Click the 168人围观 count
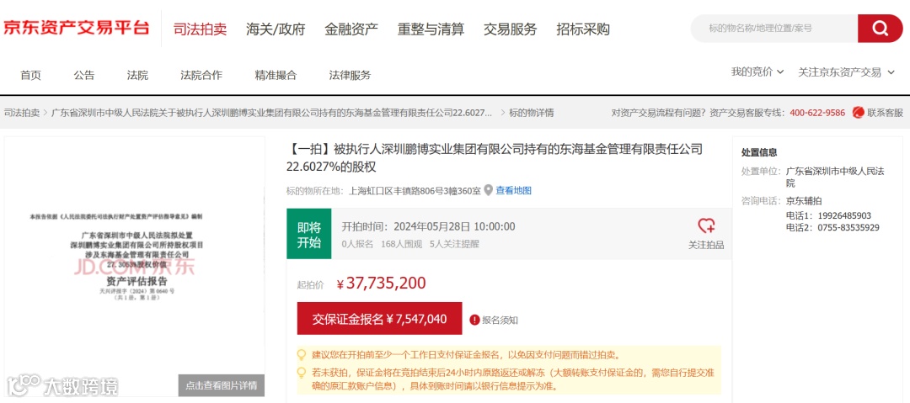 (x=402, y=244)
